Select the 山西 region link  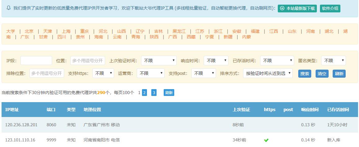coord(122,31)
